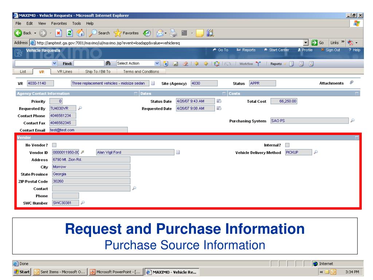Switch to the Ship To / Bill To tab
Viewport: 373px width, 280px height.
click(x=98, y=71)
